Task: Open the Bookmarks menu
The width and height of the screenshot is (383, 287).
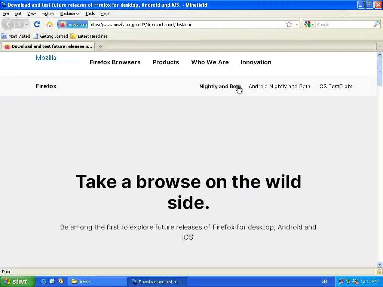Action: click(x=70, y=14)
